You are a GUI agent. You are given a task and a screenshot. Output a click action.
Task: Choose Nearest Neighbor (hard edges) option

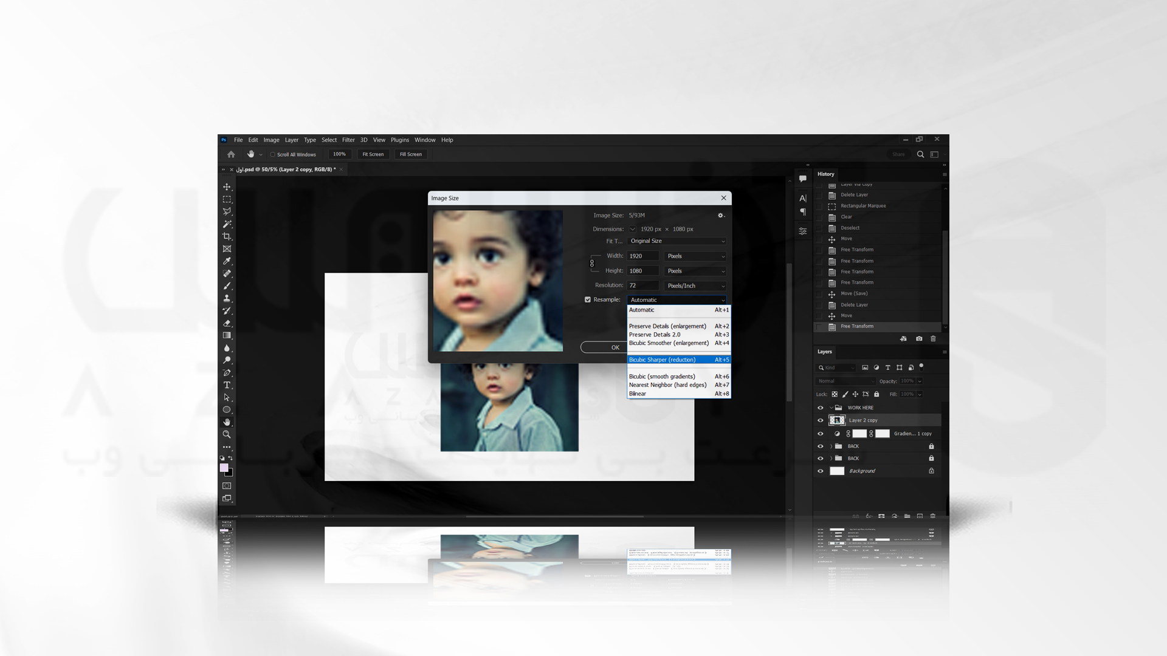point(679,385)
